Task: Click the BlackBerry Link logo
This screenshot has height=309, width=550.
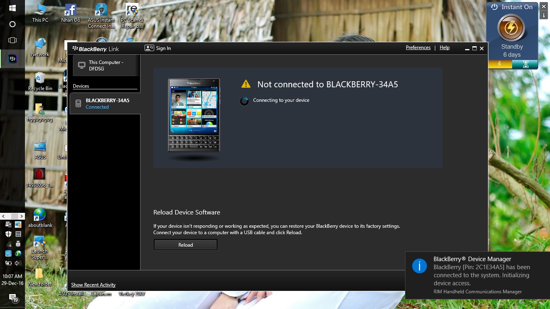Action: coord(95,49)
